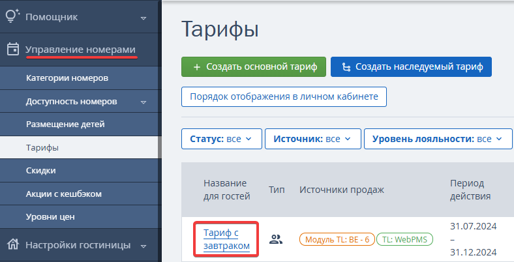
Task: Open Помощник sidebar section
Action: pos(79,16)
